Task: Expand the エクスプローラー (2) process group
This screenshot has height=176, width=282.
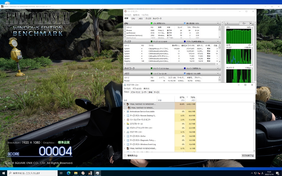Action: (124, 124)
